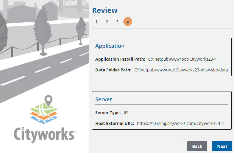Open step 3 of the wizard
Image resolution: width=234 pixels, height=153 pixels.
tap(117, 22)
